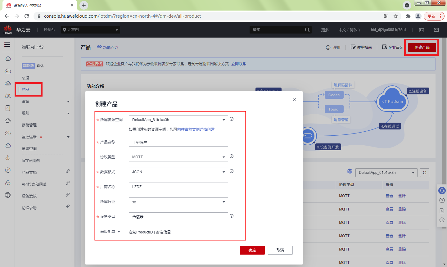Expand the 高级配置 section
Screen dimensions: 447x267
(x=110, y=232)
